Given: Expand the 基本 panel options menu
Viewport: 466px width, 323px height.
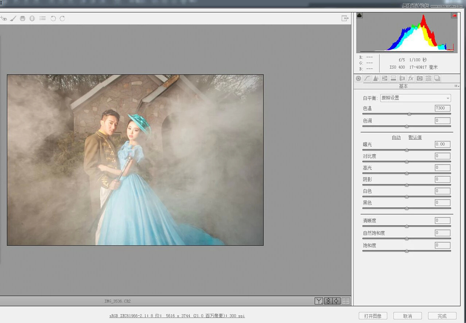Looking at the screenshot, I should [x=457, y=86].
